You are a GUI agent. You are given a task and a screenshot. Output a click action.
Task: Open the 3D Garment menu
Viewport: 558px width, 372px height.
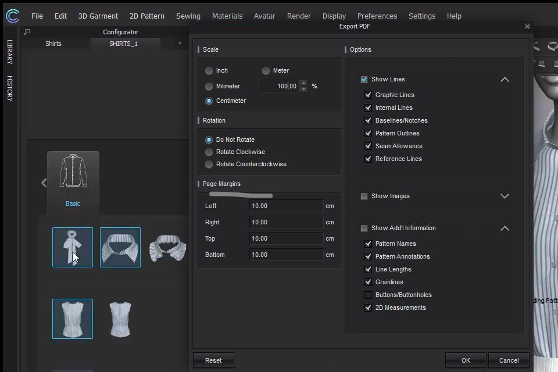pyautogui.click(x=98, y=16)
